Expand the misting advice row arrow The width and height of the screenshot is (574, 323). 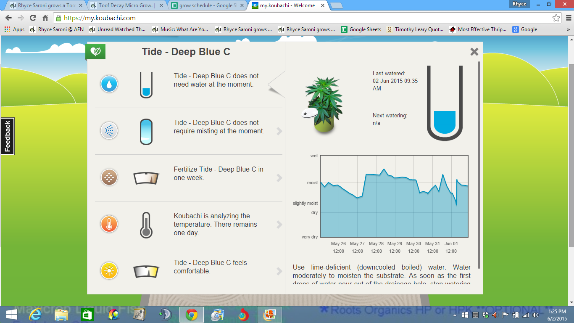[279, 131]
